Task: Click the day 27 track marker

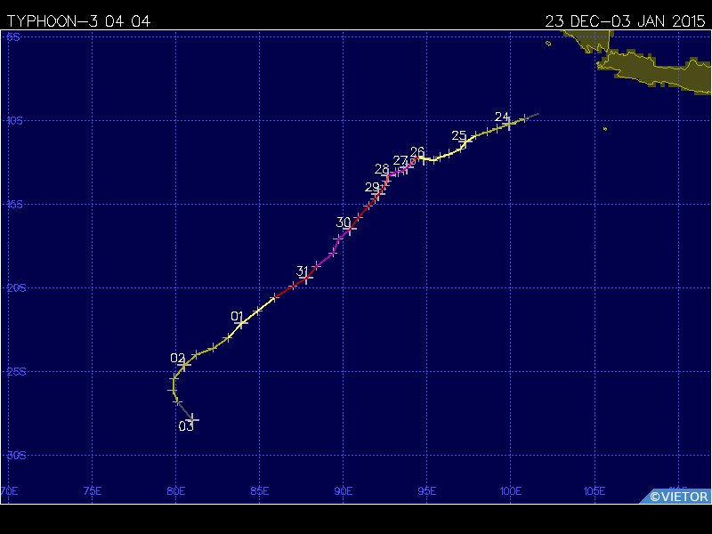Action: tap(406, 167)
